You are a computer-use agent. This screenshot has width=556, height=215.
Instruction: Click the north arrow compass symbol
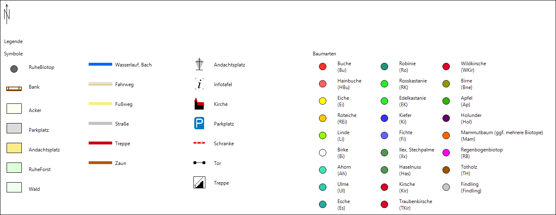7,14
